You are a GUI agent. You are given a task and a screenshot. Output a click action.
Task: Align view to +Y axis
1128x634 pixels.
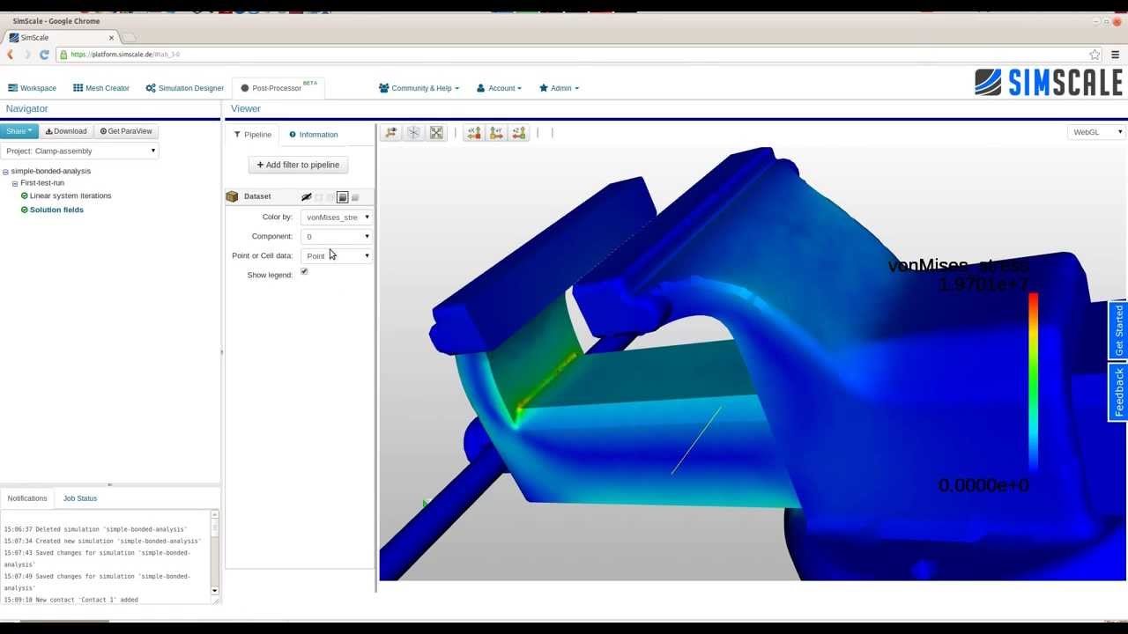(x=496, y=133)
